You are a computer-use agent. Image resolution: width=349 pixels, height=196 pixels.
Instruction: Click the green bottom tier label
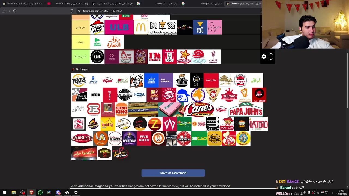(x=81, y=57)
